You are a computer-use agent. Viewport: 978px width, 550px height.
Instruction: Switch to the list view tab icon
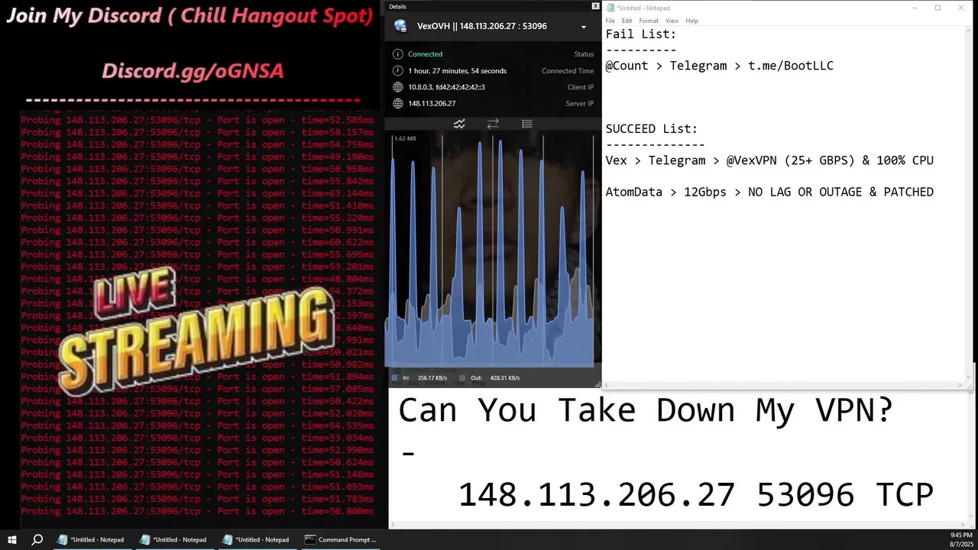click(526, 124)
